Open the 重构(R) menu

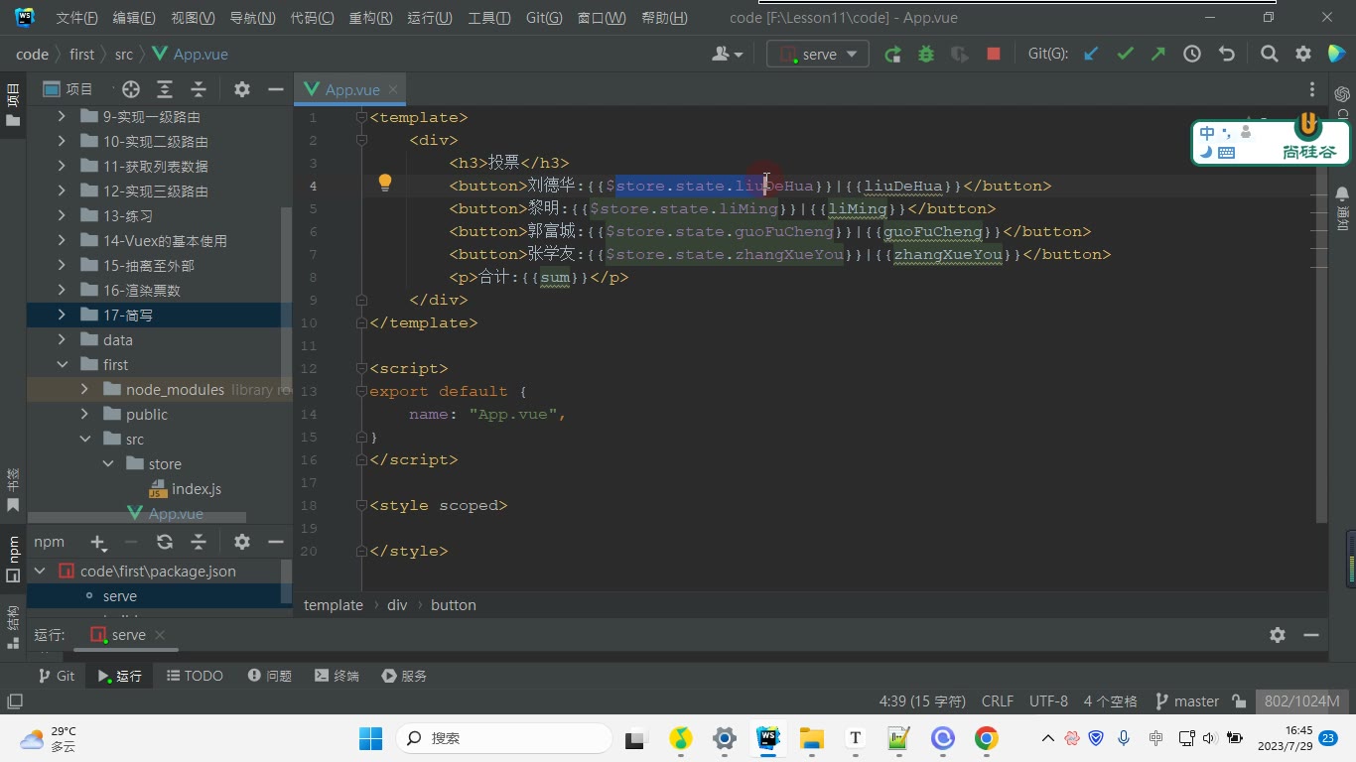[370, 18]
